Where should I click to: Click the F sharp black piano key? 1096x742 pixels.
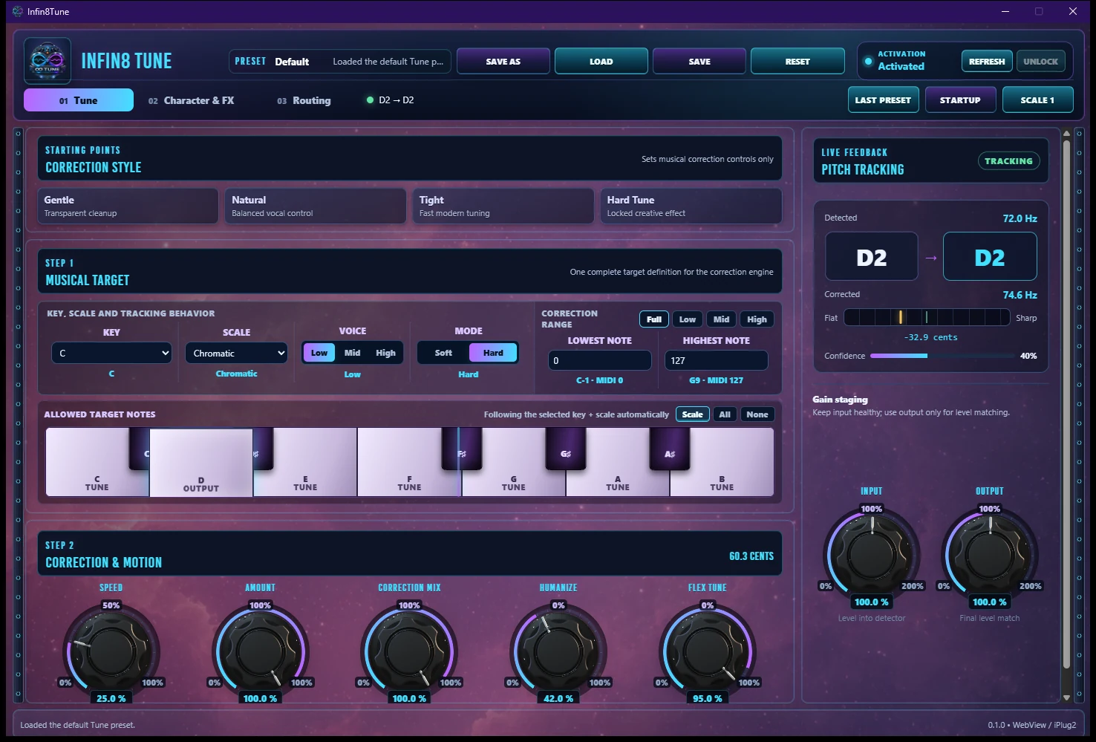coord(461,449)
